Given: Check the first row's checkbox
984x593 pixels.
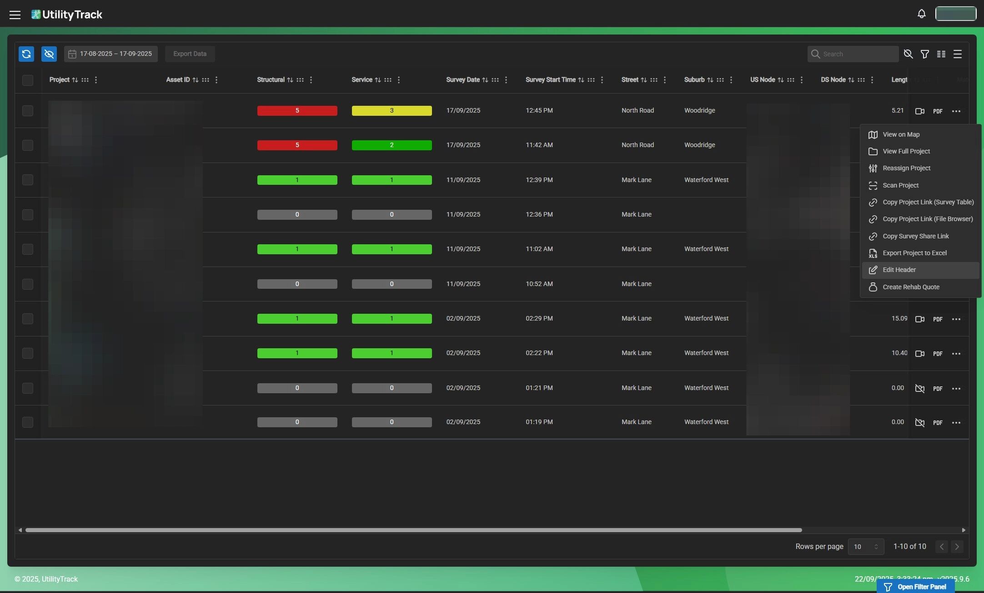Looking at the screenshot, I should [28, 111].
